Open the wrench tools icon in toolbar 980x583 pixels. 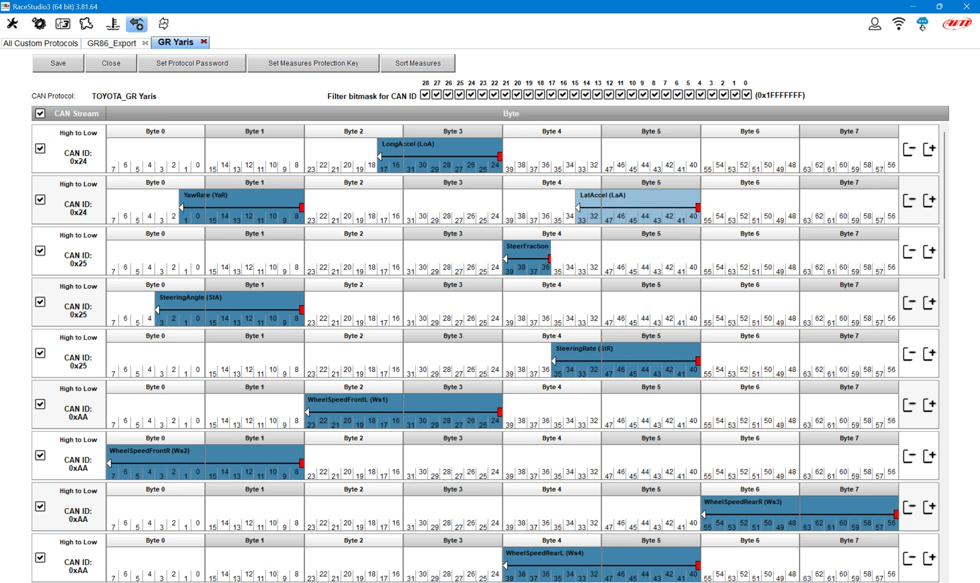coord(13,24)
